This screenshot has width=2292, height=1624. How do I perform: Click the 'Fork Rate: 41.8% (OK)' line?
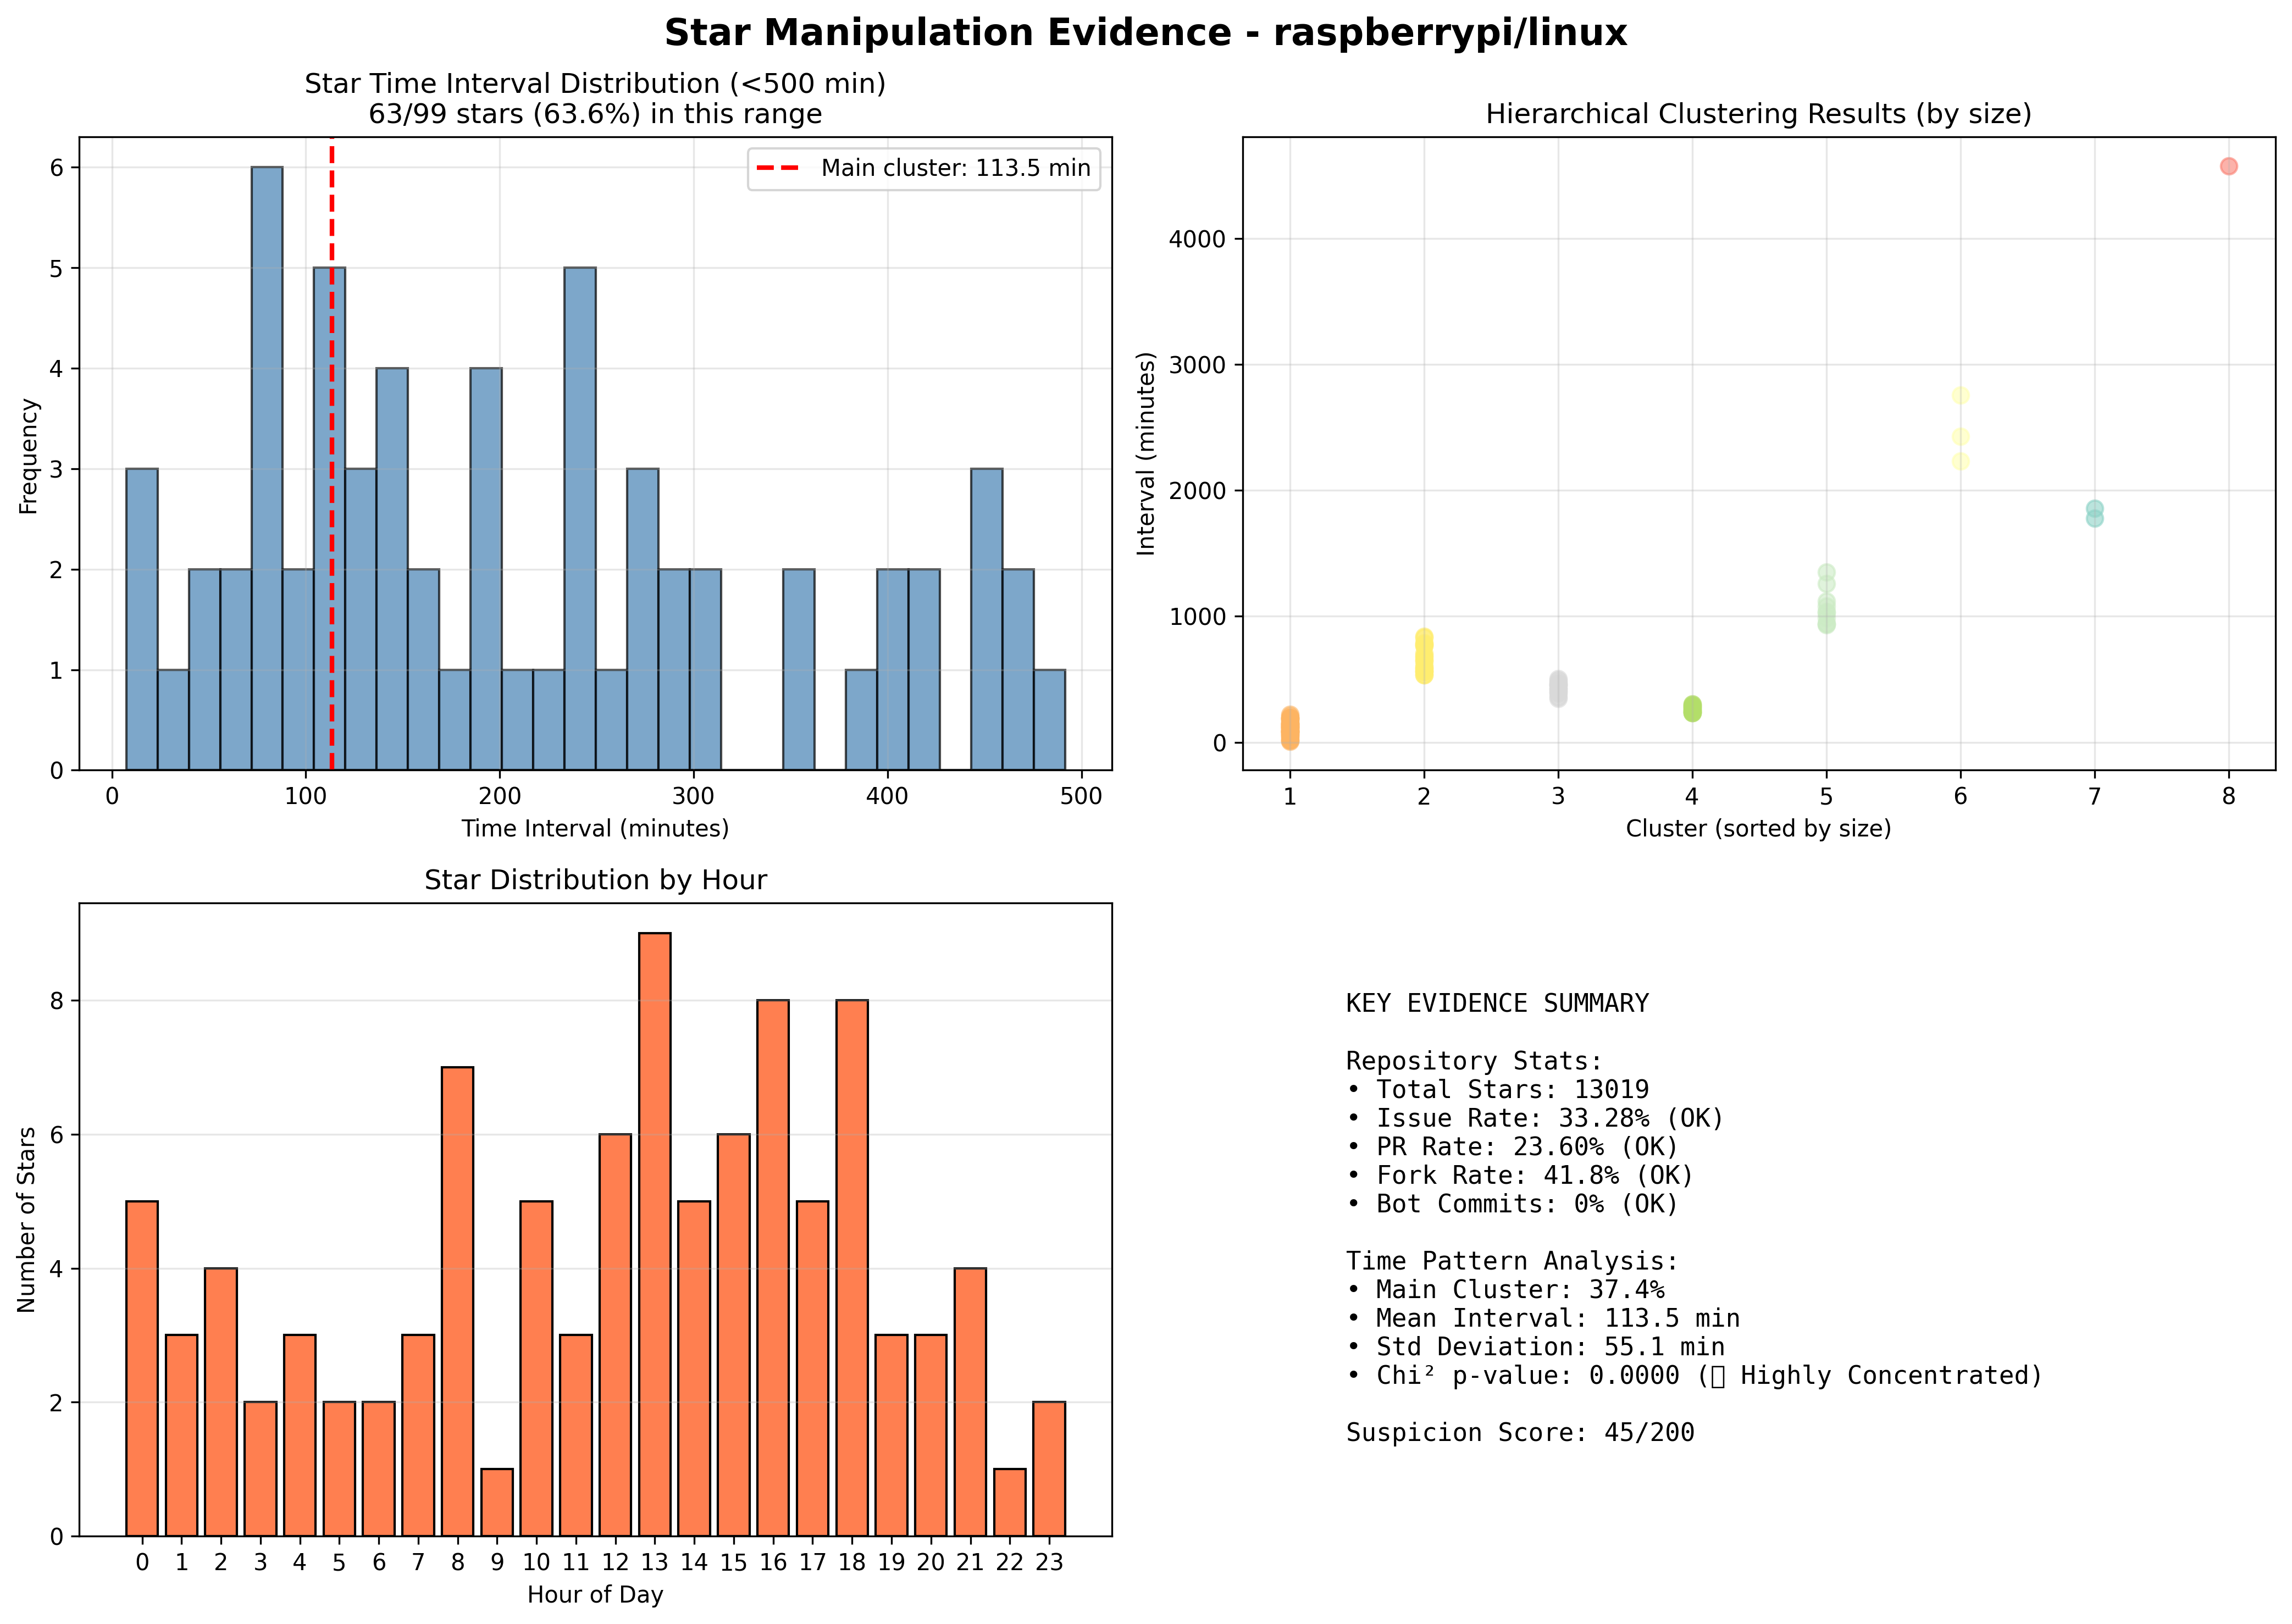coord(1520,1176)
